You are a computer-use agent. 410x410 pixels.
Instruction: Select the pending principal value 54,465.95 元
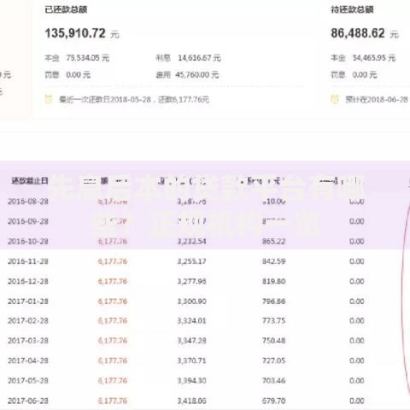click(x=374, y=58)
